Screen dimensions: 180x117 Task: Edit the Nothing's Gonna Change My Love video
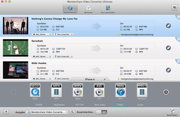(168, 26)
